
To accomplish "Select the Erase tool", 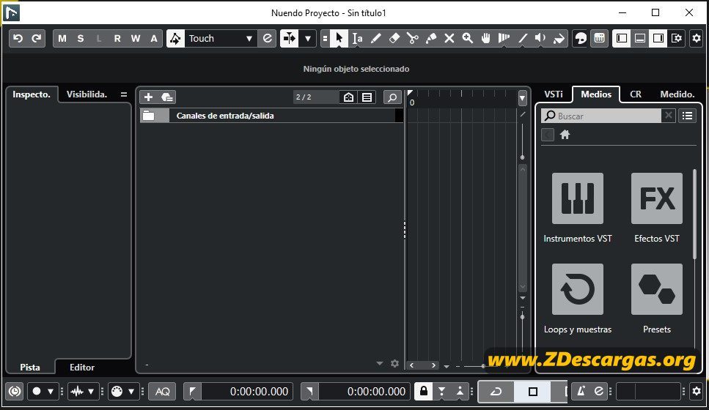I will [394, 38].
